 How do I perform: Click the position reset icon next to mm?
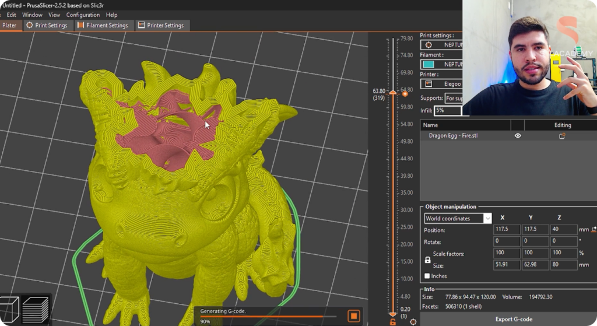point(594,229)
